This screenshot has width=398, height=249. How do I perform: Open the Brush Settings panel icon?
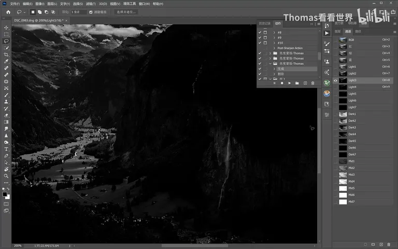[x=326, y=44]
